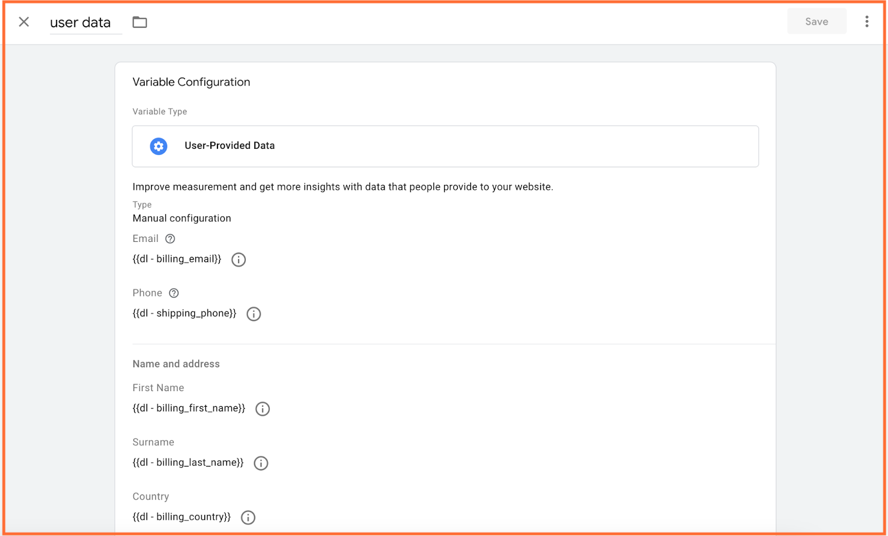Screen dimensions: 888x536
Task: View info icon next to shipping_phone variable
Action: [x=254, y=314]
